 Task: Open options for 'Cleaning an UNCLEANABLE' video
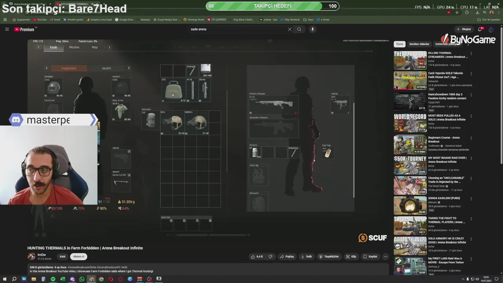[x=471, y=178]
